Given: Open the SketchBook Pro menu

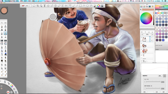Looking at the screenshot, I should (9, 1).
